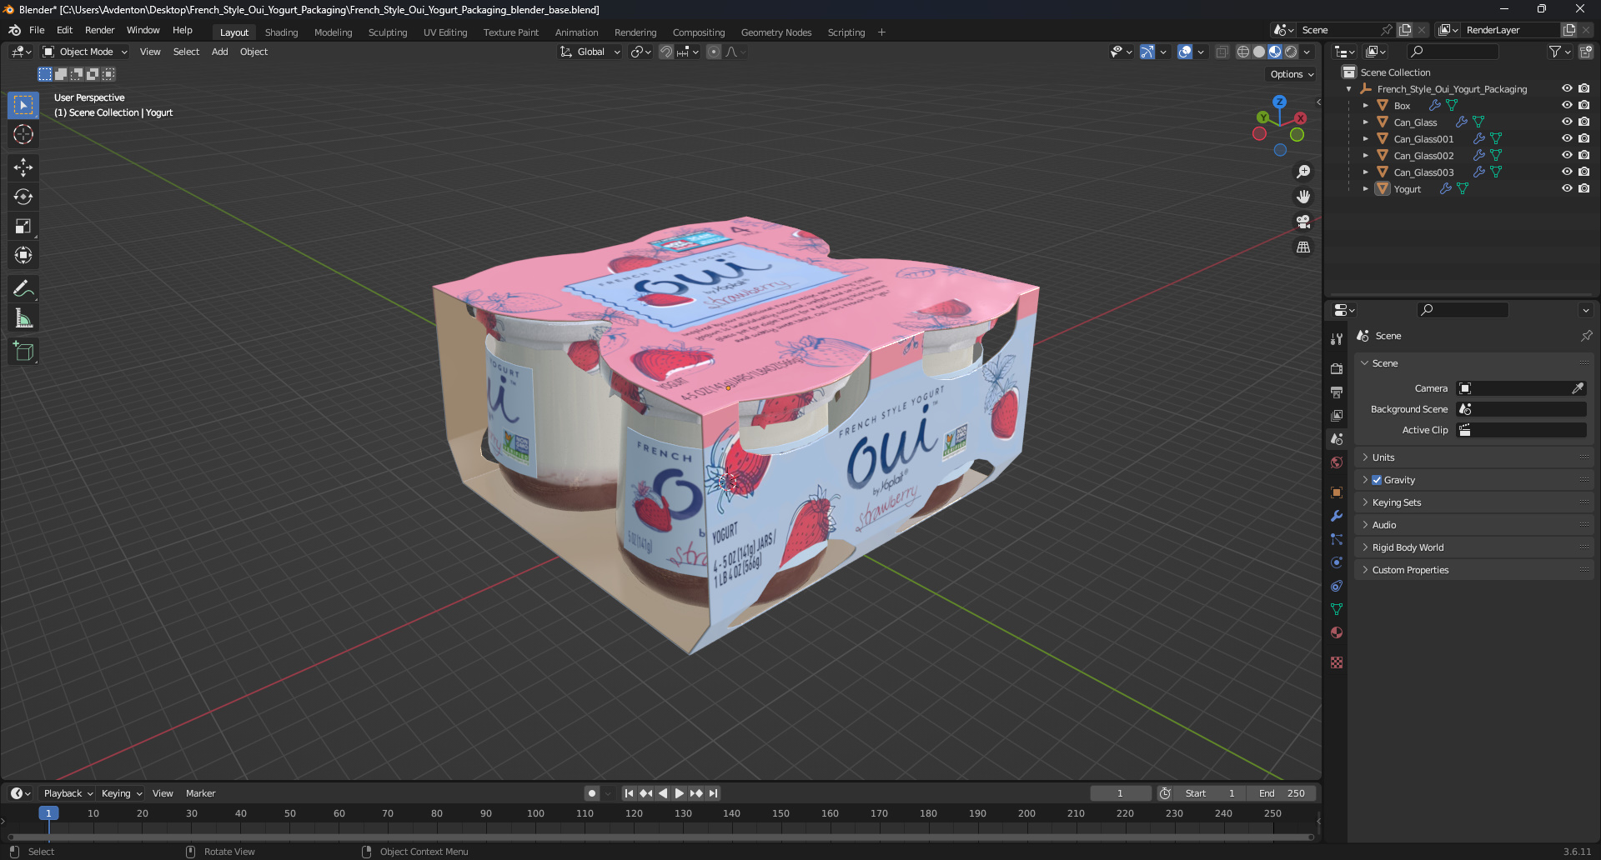Screen dimensions: 1601x860
Task: Select the Rotate tool
Action: 23,197
